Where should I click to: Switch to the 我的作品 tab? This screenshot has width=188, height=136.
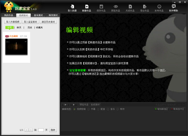click(8, 15)
